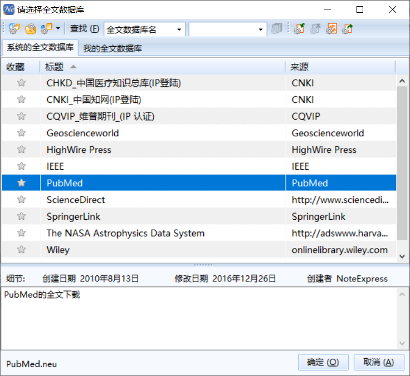Click the greyed stacked-pages search icon
Screen dimensions: 410x376
coord(276,28)
